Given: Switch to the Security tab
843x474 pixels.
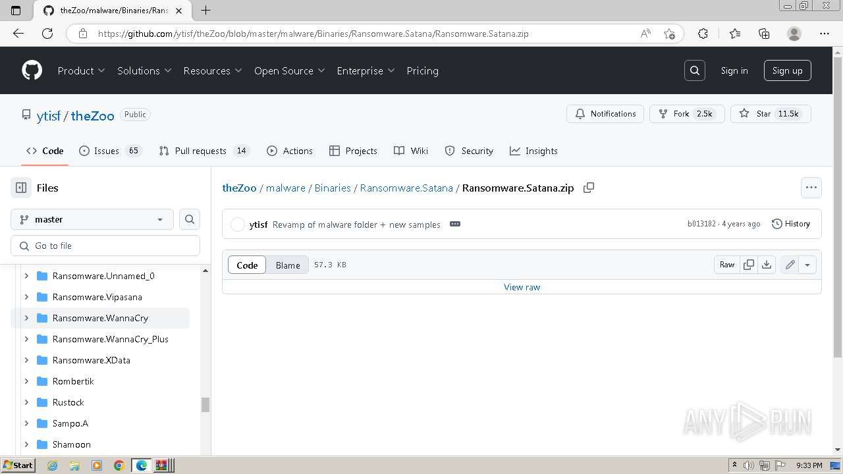Looking at the screenshot, I should click(469, 151).
